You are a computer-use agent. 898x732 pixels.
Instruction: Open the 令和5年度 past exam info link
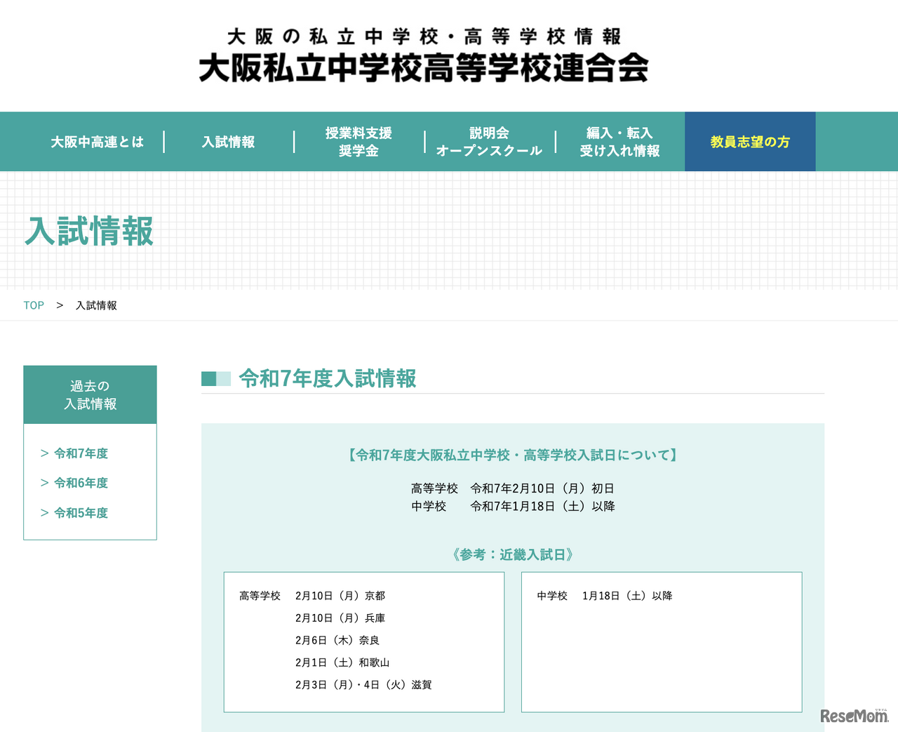pyautogui.click(x=81, y=513)
